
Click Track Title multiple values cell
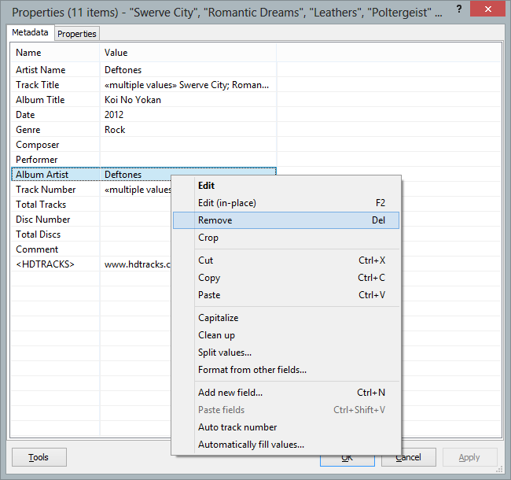click(187, 85)
